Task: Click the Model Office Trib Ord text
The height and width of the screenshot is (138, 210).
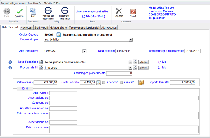Action: tap(161, 8)
